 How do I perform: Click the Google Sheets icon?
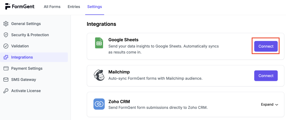click(x=99, y=43)
